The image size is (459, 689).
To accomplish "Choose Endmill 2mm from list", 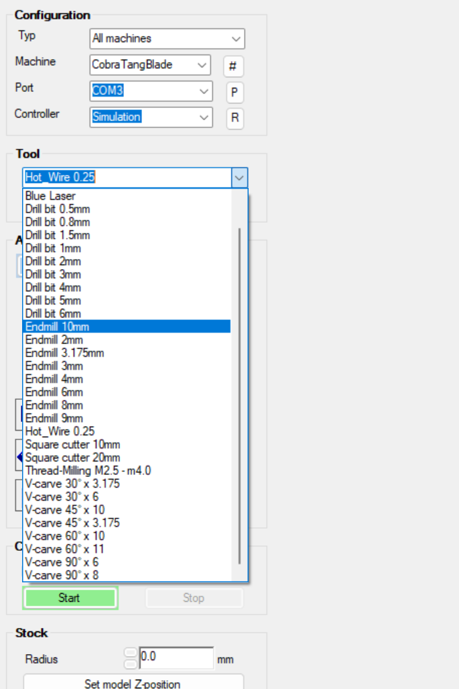I will click(127, 339).
